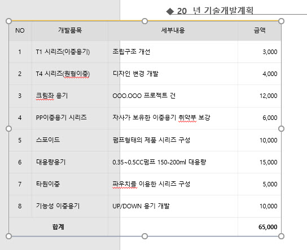
Task: Click the top-right table resize handle
Action: 281,21
